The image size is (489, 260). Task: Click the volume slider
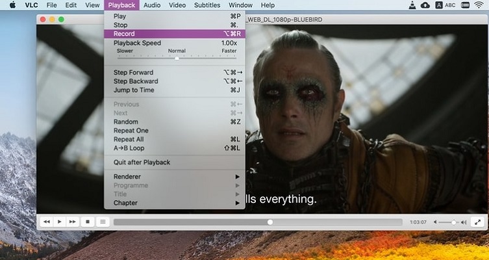click(x=449, y=222)
